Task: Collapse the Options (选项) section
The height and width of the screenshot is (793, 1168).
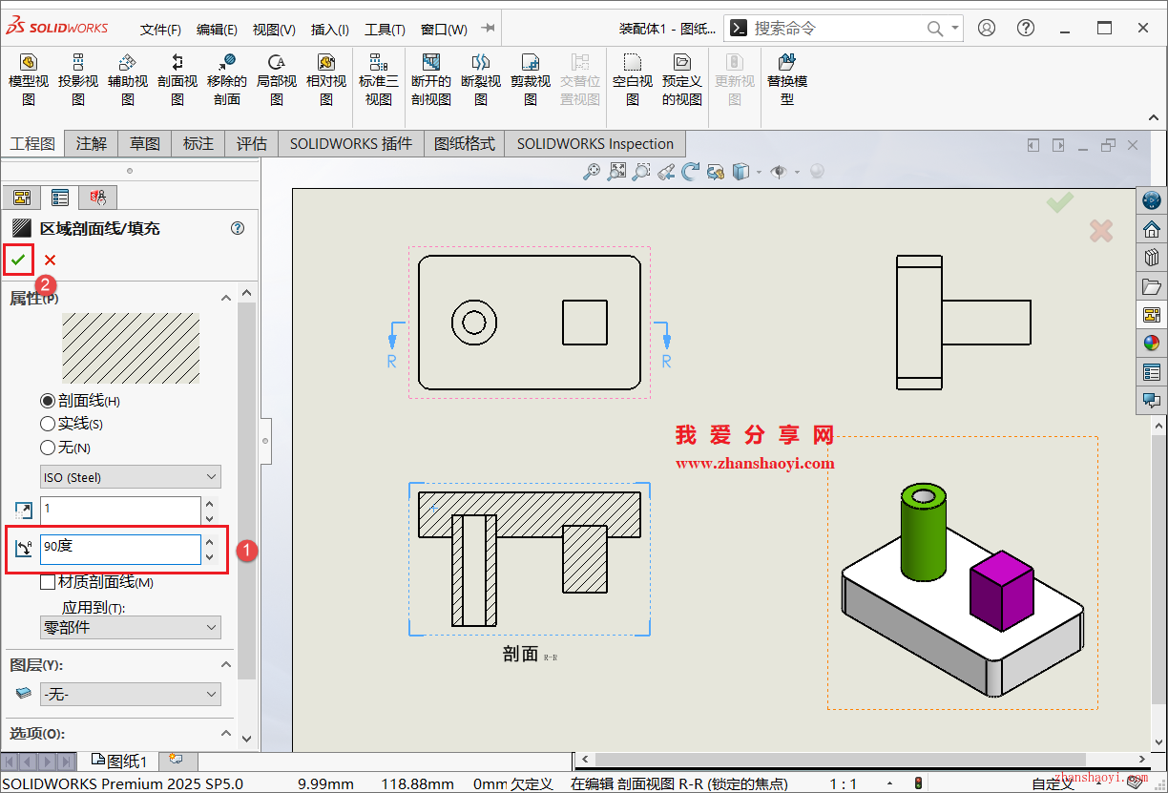Action: [226, 733]
